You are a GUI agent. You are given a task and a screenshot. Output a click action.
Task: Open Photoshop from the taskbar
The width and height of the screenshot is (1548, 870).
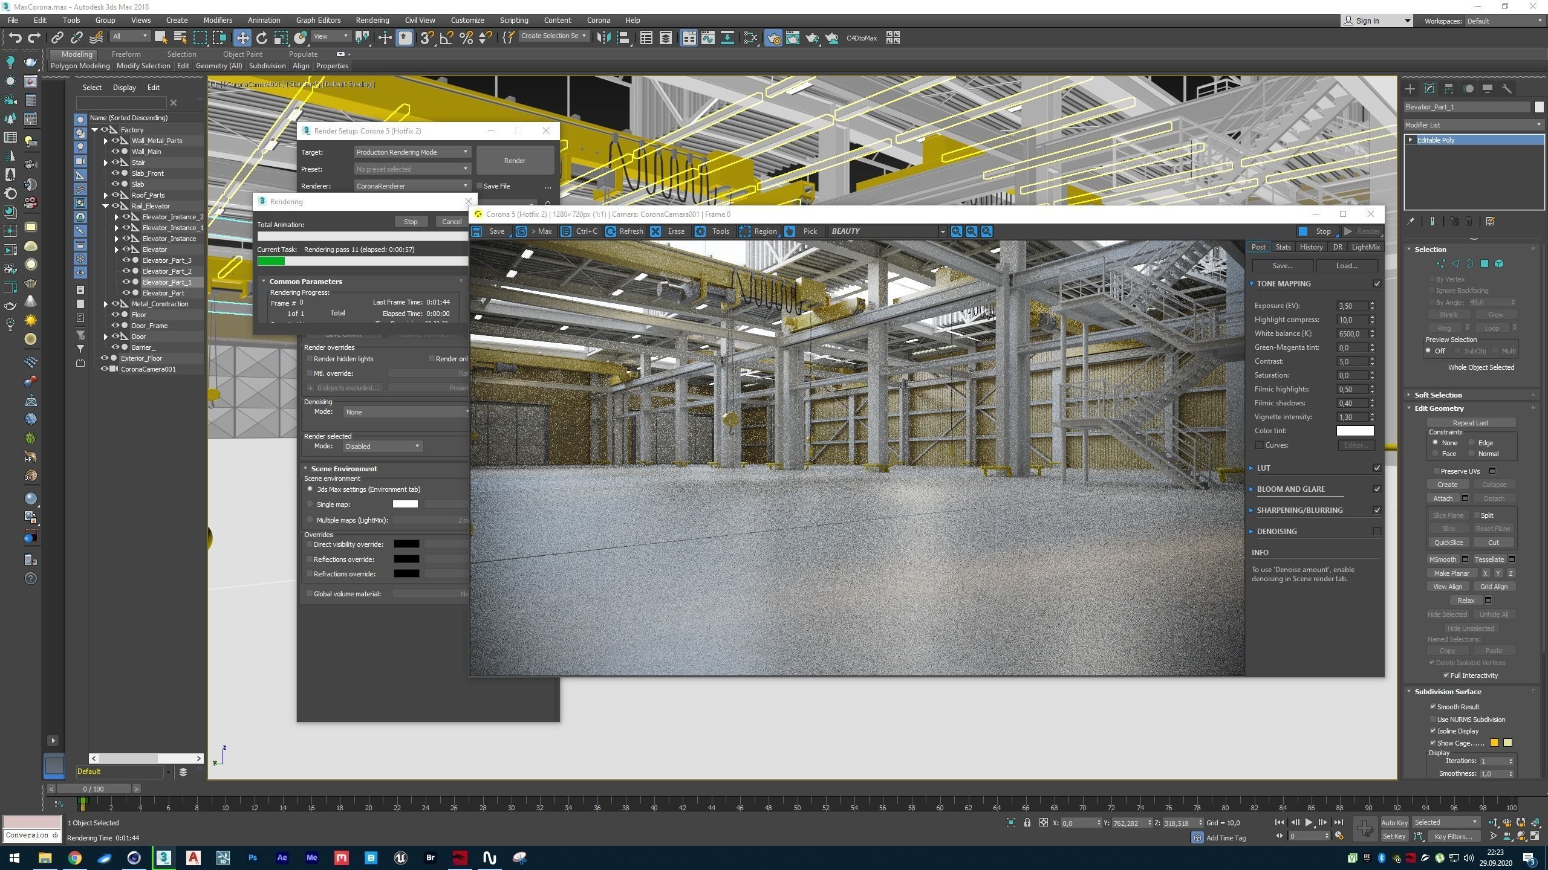coord(252,857)
